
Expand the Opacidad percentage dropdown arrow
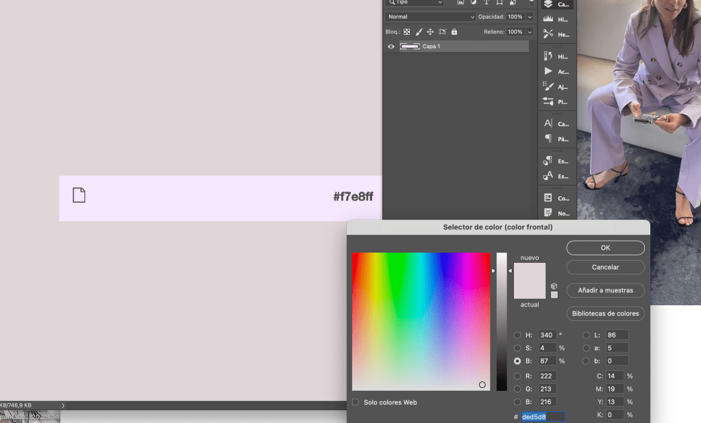pyautogui.click(x=530, y=16)
